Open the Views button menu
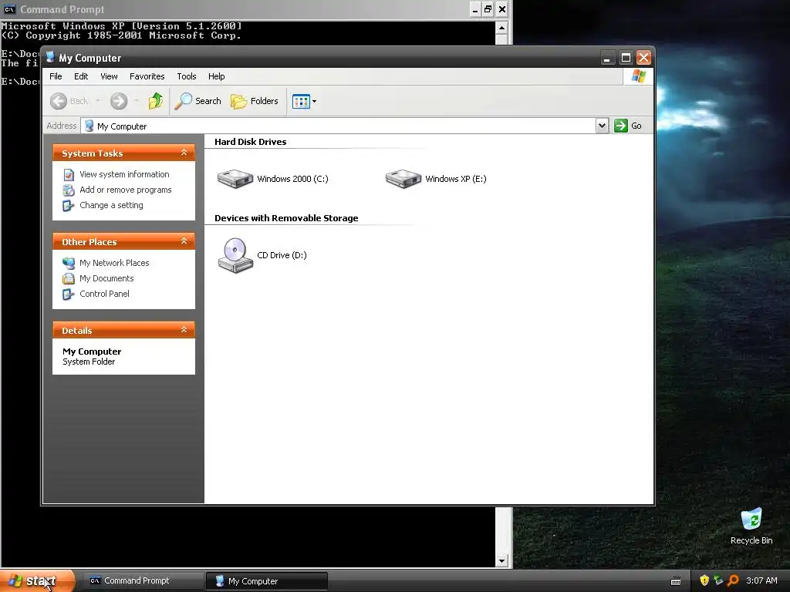 pyautogui.click(x=304, y=101)
